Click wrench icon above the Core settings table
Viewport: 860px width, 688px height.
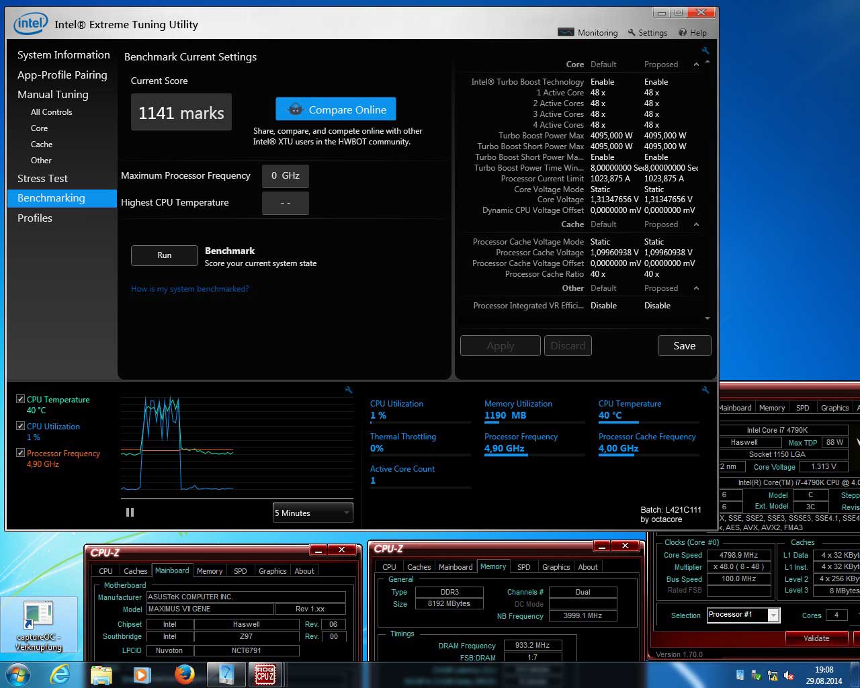pyautogui.click(x=705, y=50)
